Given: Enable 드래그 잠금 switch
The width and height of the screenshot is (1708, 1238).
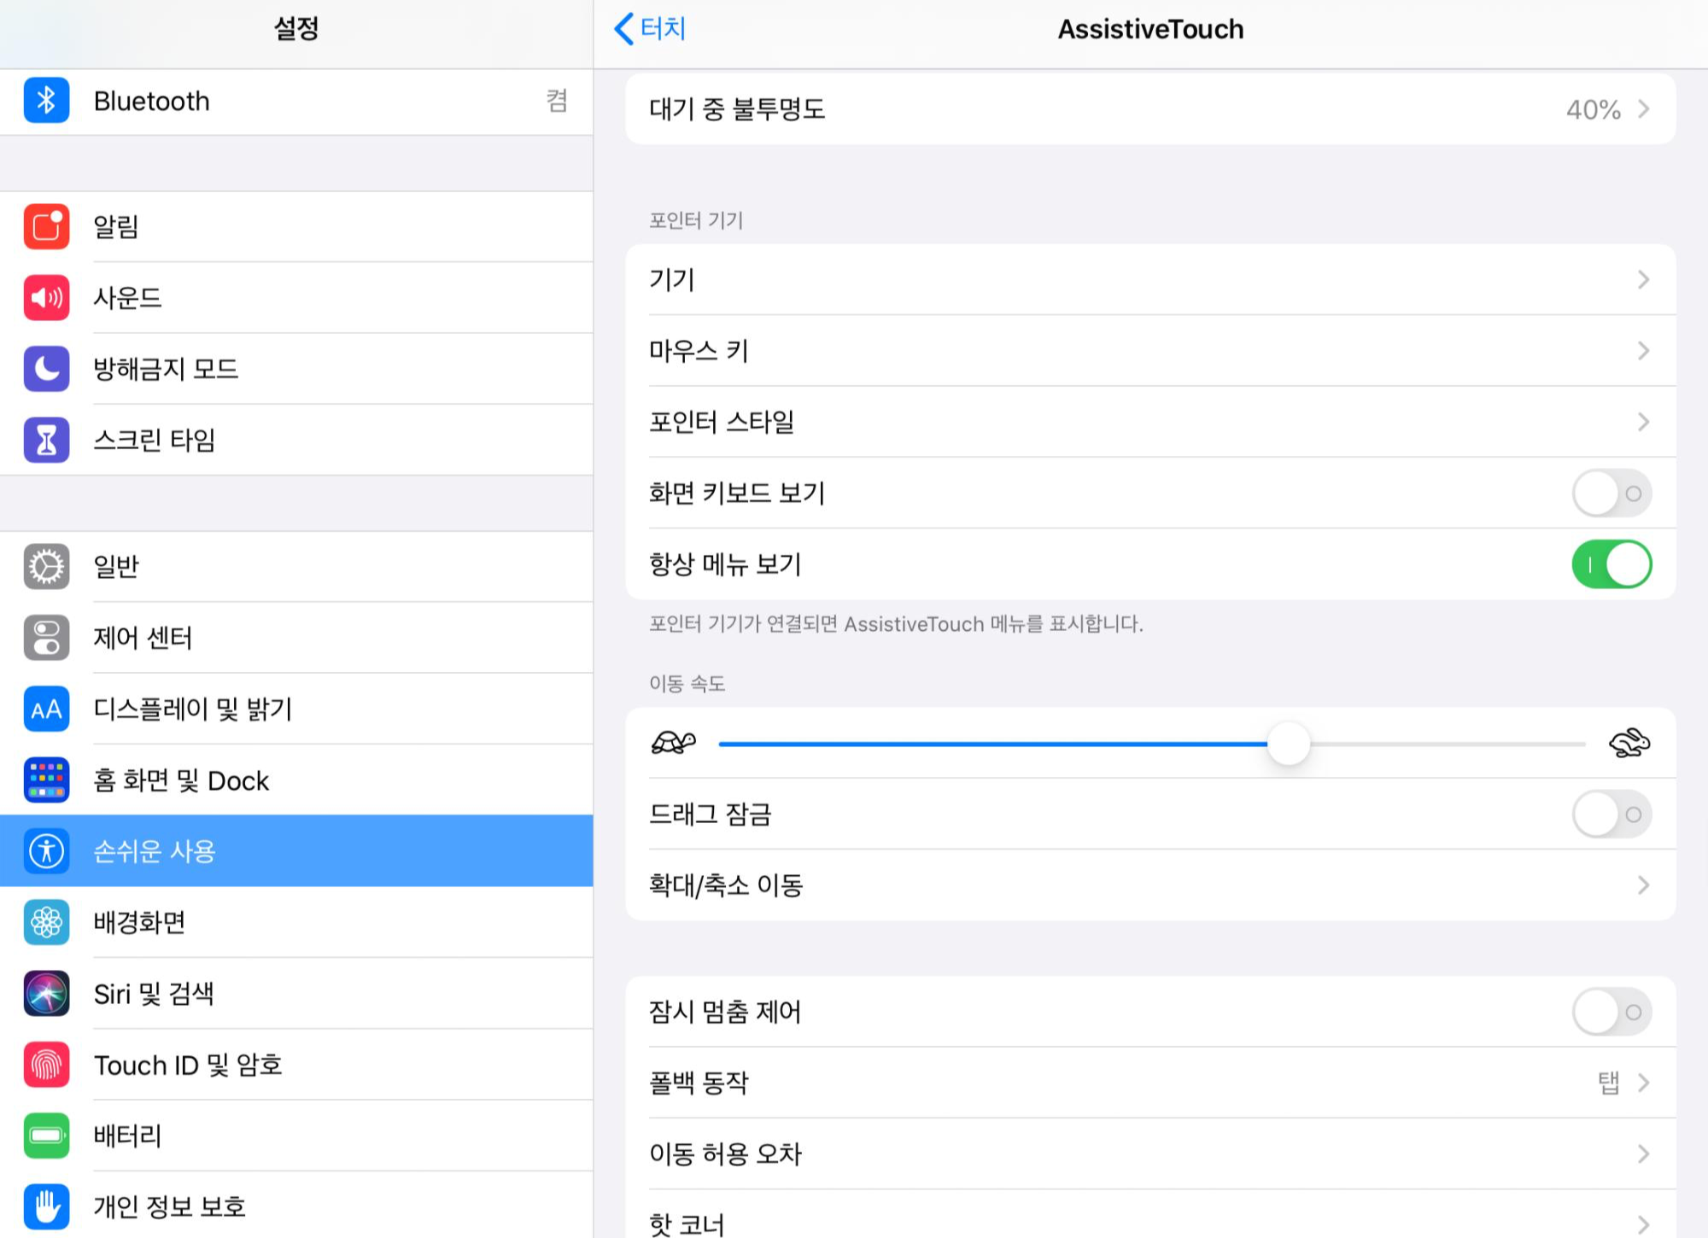Looking at the screenshot, I should (1611, 814).
